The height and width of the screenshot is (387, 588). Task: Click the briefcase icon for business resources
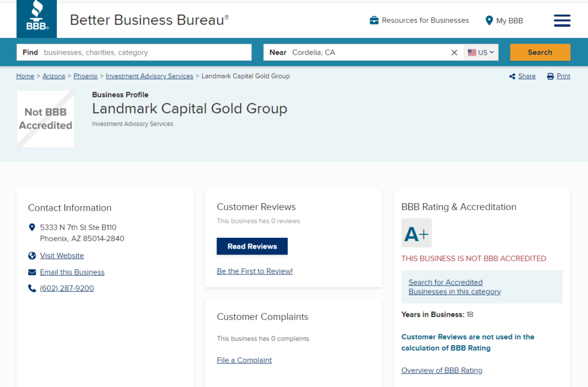click(374, 20)
